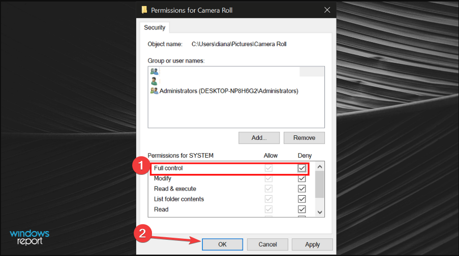Click the permissions list scroll down arrow
This screenshot has width=459, height=256.
pyautogui.click(x=320, y=212)
